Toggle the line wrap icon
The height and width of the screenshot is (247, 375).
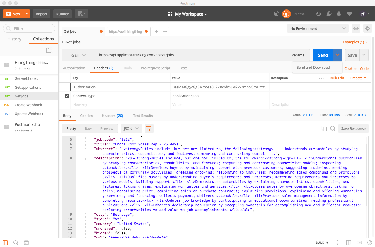[x=149, y=128]
